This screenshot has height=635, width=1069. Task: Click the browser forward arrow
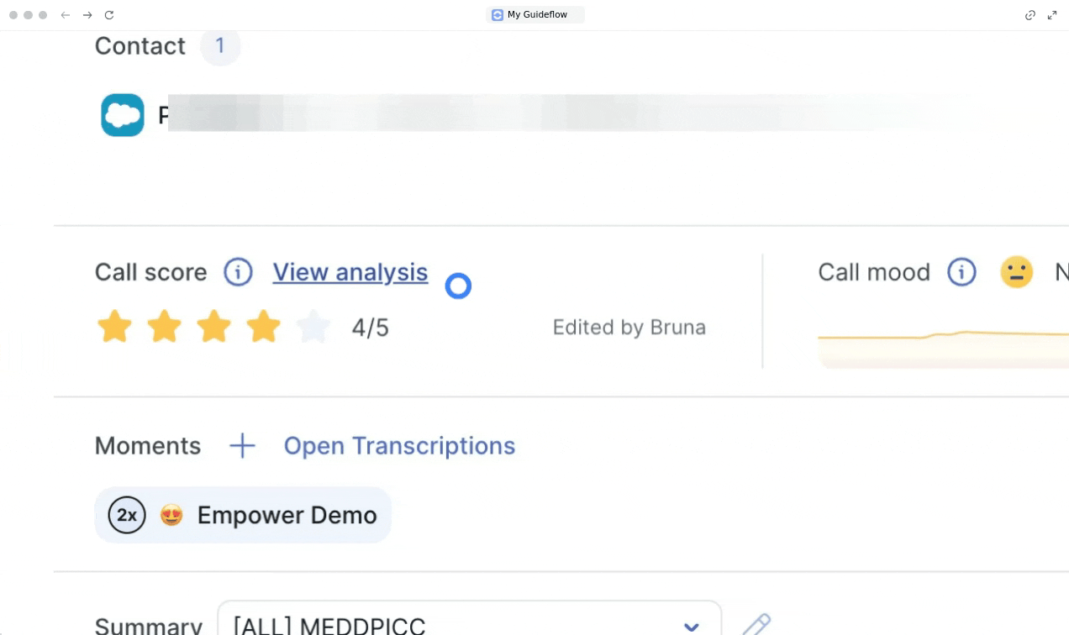pyautogui.click(x=87, y=15)
